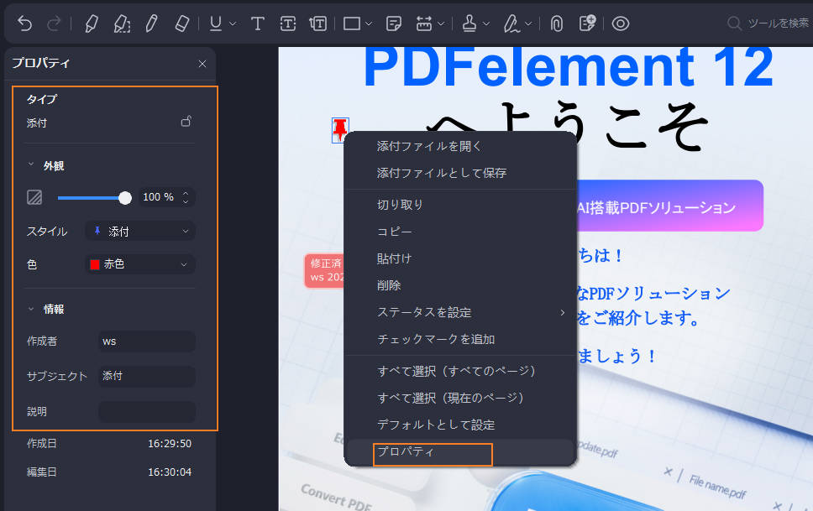Select the Pencil drawing tool
Image resolution: width=813 pixels, height=511 pixels.
point(151,23)
